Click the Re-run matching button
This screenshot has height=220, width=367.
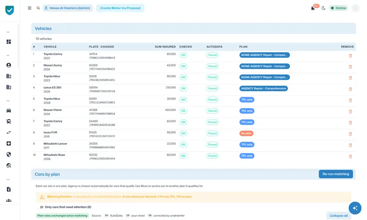tap(336, 174)
